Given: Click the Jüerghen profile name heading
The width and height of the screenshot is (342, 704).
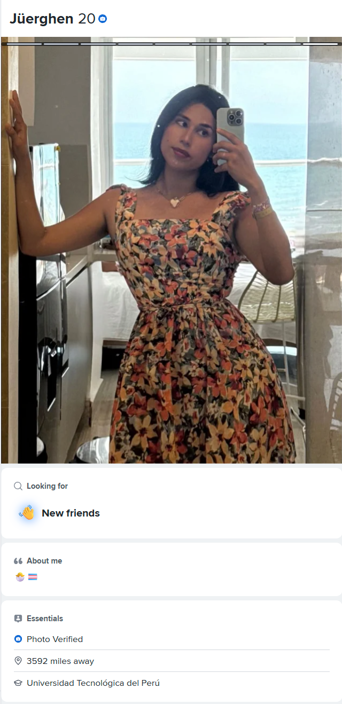Looking at the screenshot, I should [x=42, y=19].
